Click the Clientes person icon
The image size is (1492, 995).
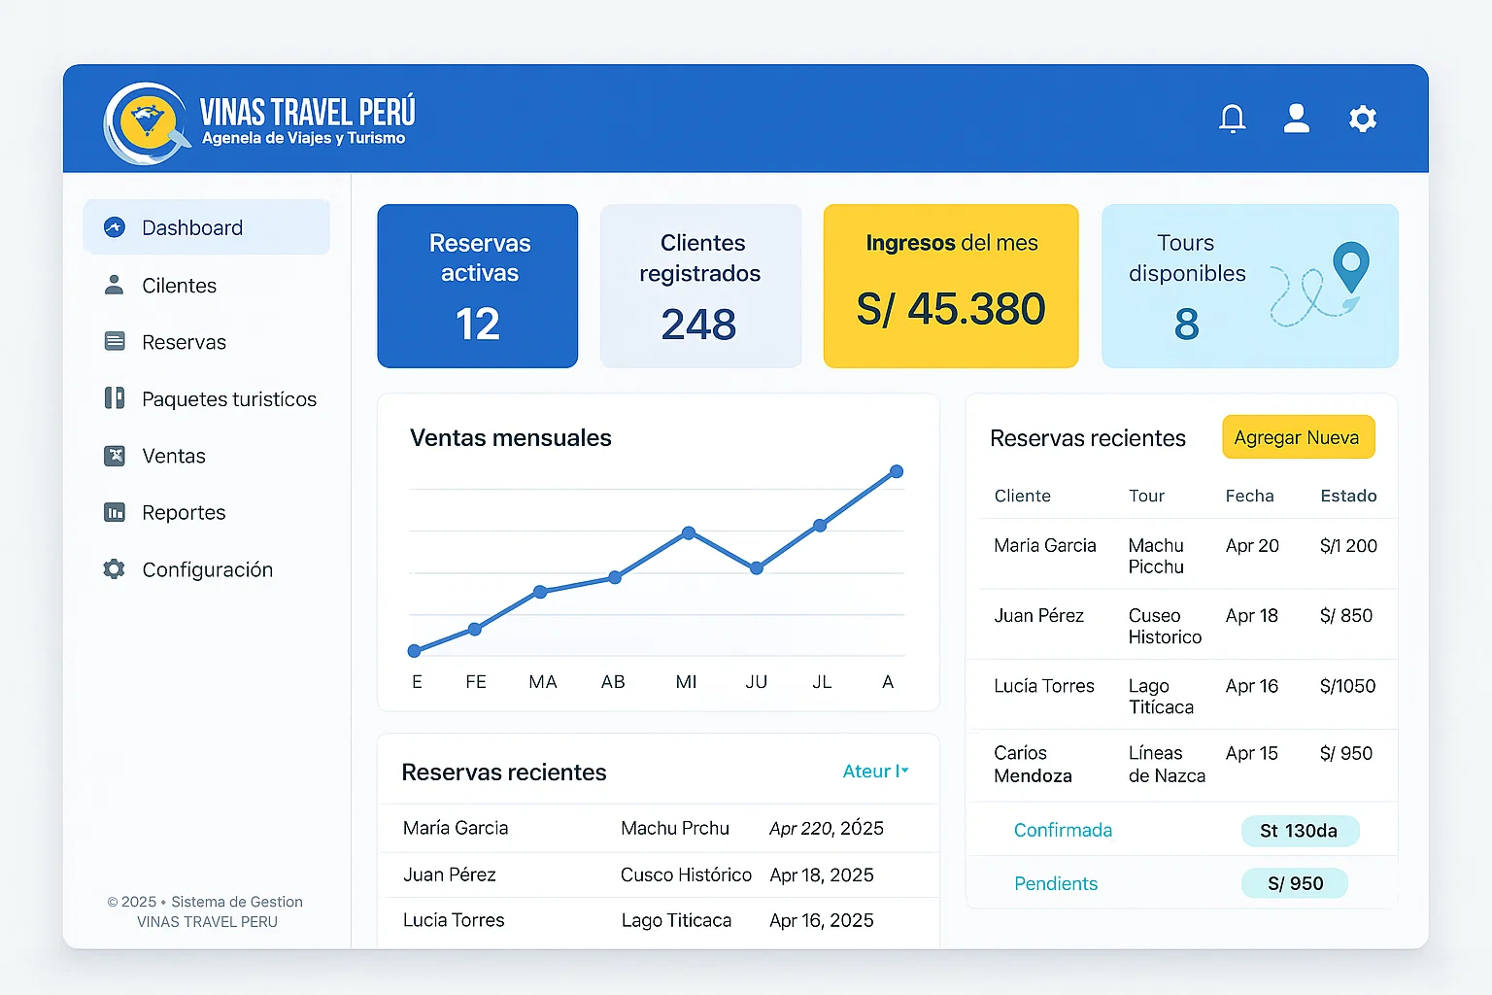[114, 285]
